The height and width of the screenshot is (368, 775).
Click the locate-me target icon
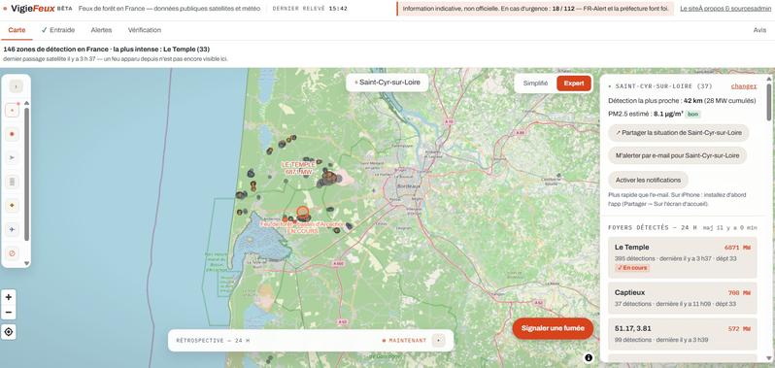coord(9,332)
